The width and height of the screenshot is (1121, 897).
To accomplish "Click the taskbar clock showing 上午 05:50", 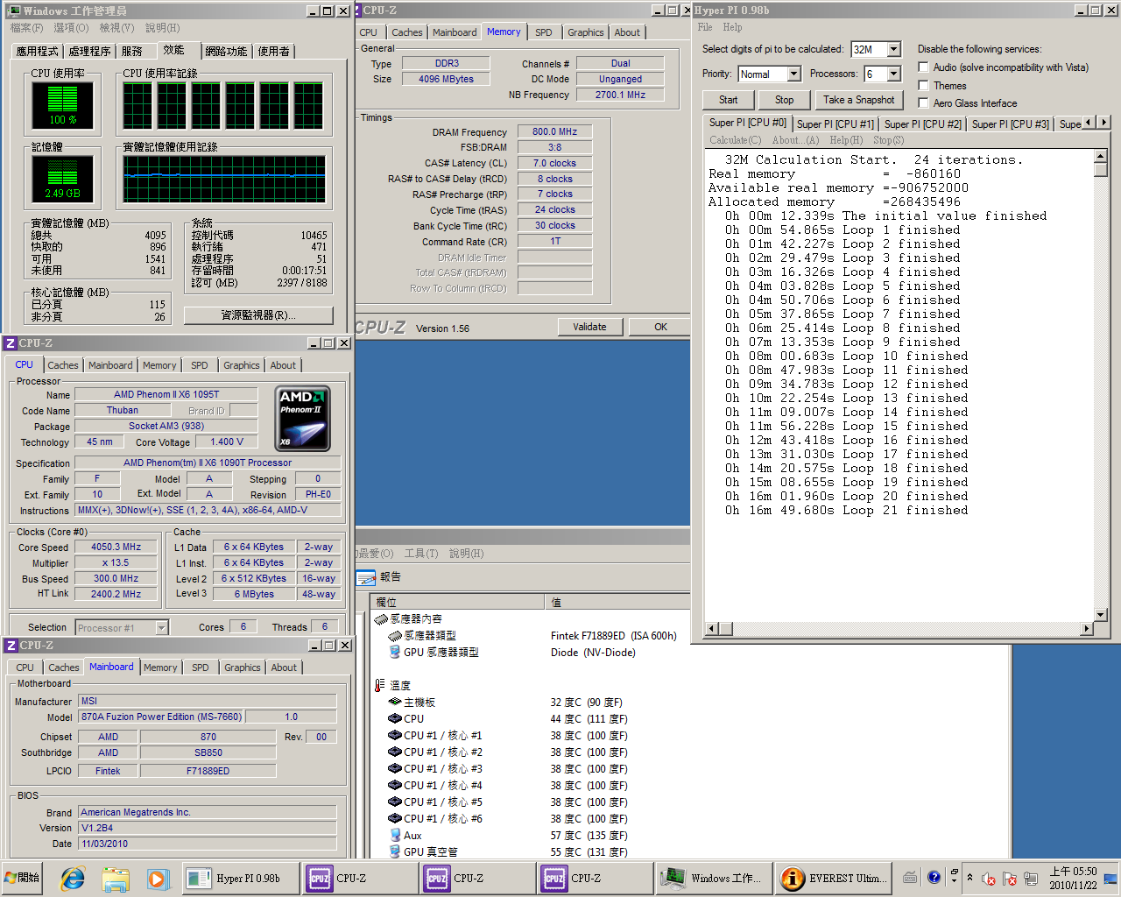I will [x=1073, y=878].
